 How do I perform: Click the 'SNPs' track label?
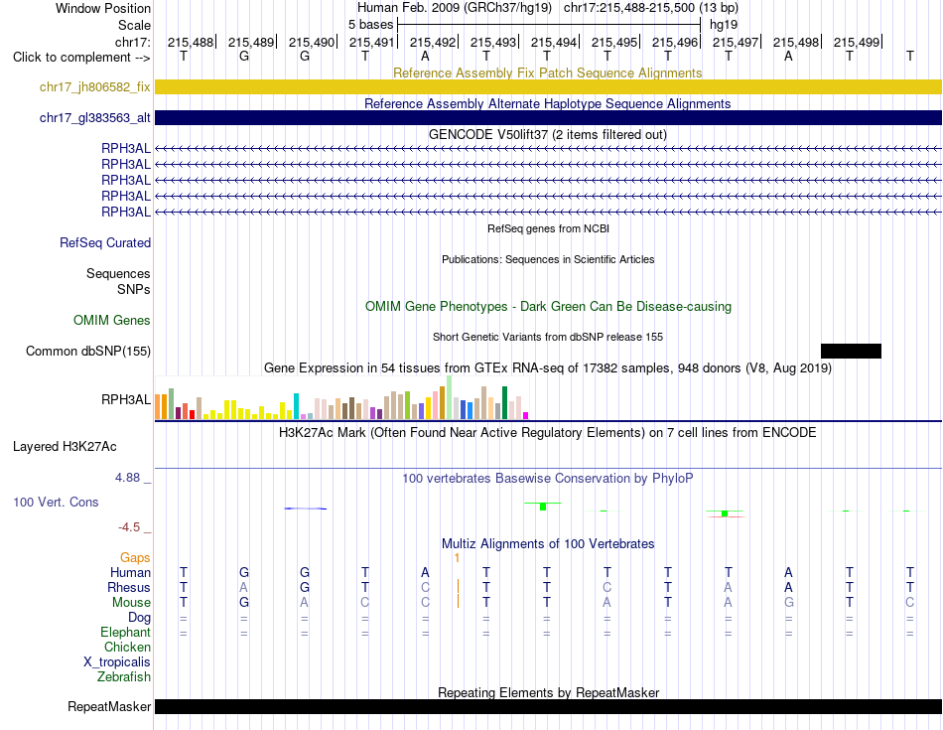click(x=134, y=289)
